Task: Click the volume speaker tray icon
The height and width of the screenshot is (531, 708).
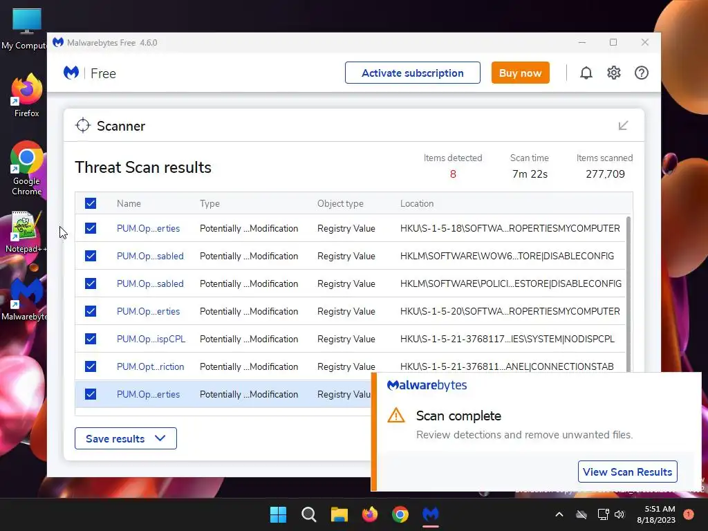Action: pyautogui.click(x=619, y=514)
